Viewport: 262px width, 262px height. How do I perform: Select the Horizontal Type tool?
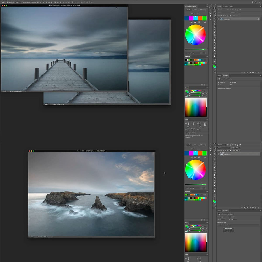pos(214,48)
